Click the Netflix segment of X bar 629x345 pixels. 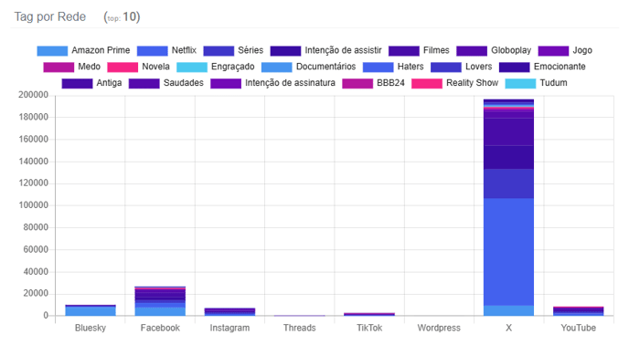tap(508, 252)
